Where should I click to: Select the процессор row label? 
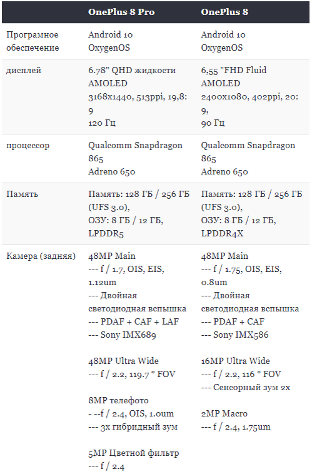click(28, 146)
